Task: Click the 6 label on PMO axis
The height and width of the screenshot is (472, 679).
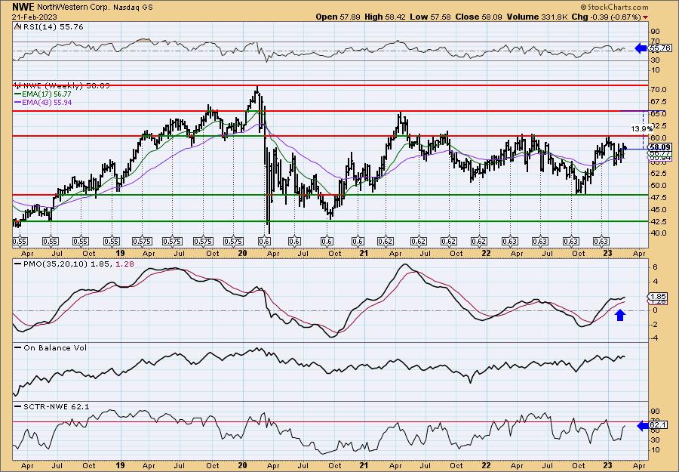Action: click(655, 267)
